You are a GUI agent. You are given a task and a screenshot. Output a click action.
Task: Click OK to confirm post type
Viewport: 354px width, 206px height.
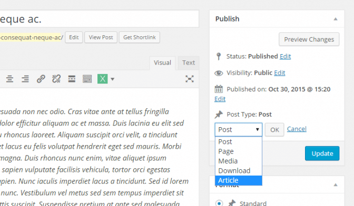click(274, 130)
